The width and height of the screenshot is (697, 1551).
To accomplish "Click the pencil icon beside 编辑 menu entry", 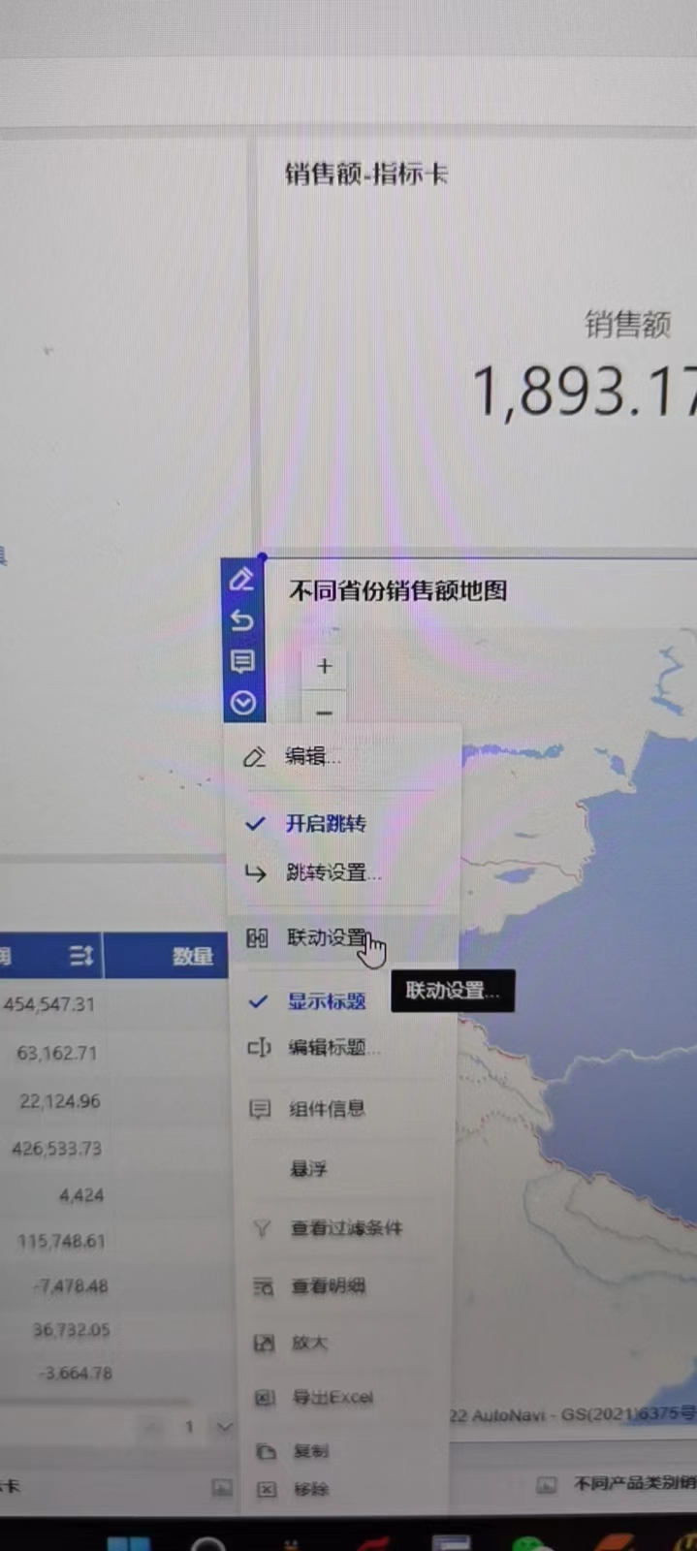I will [x=254, y=757].
